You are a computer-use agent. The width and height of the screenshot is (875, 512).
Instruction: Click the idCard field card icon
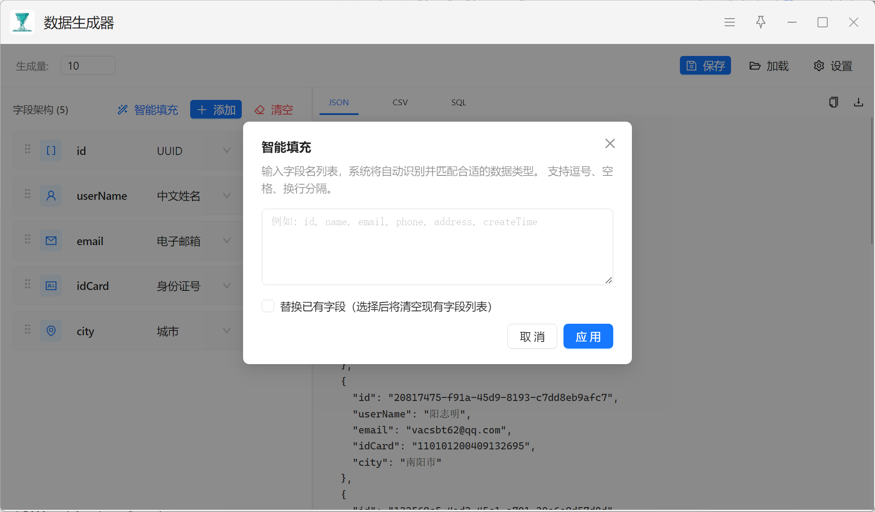pyautogui.click(x=51, y=286)
